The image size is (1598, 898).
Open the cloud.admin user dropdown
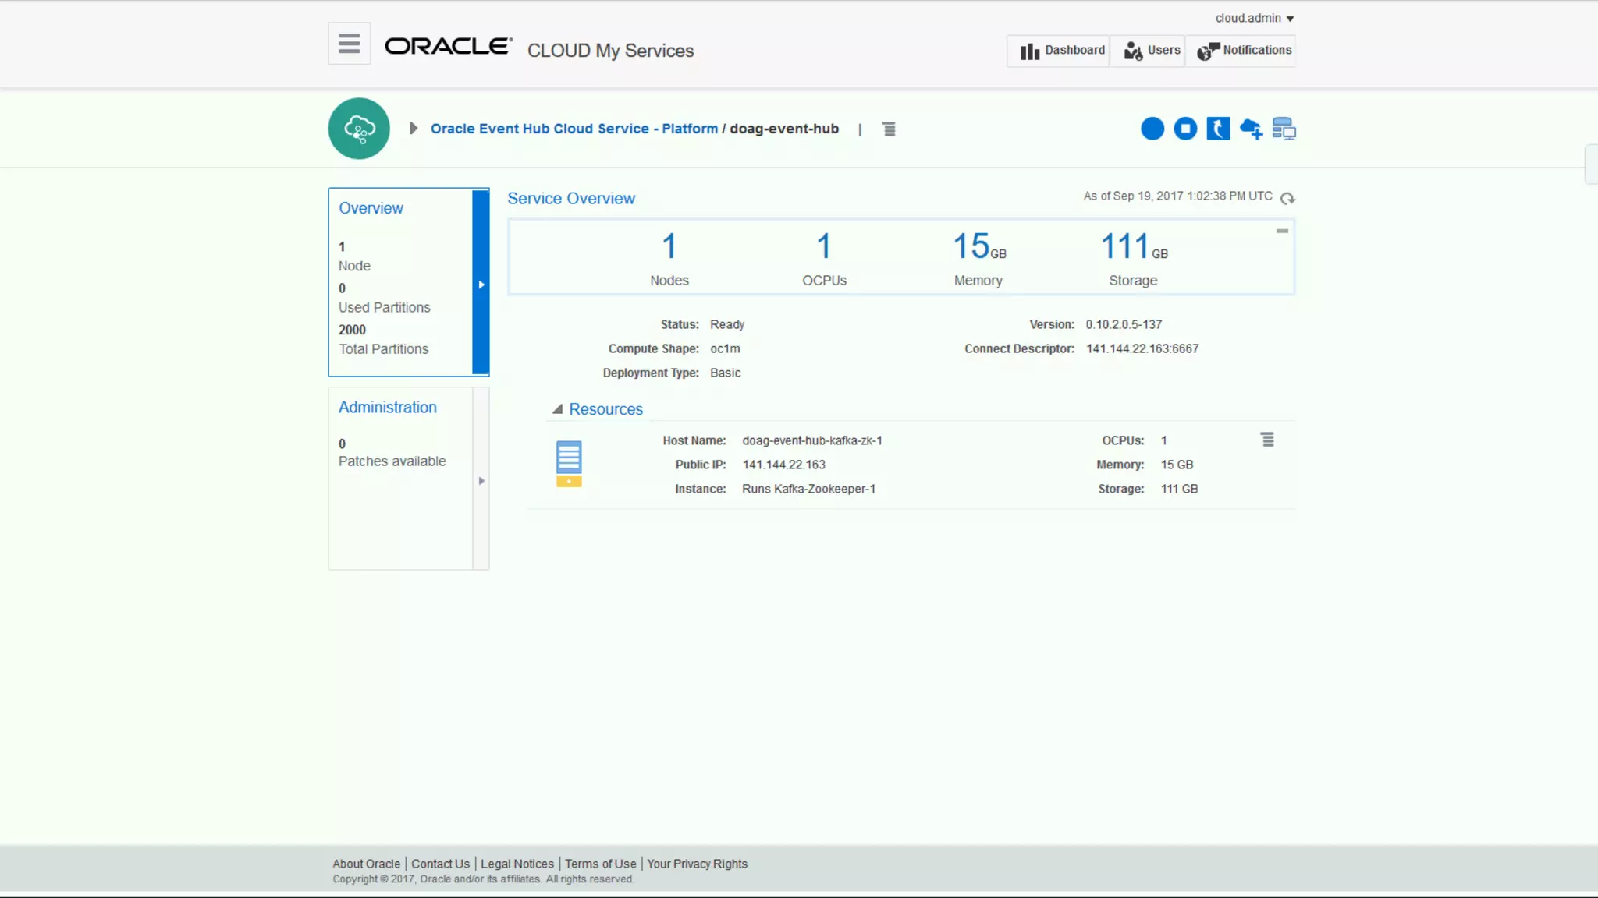pyautogui.click(x=1254, y=18)
